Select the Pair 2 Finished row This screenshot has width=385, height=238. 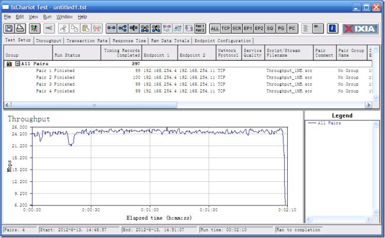188,77
